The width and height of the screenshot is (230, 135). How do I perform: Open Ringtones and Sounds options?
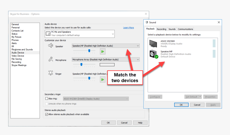point(22,49)
